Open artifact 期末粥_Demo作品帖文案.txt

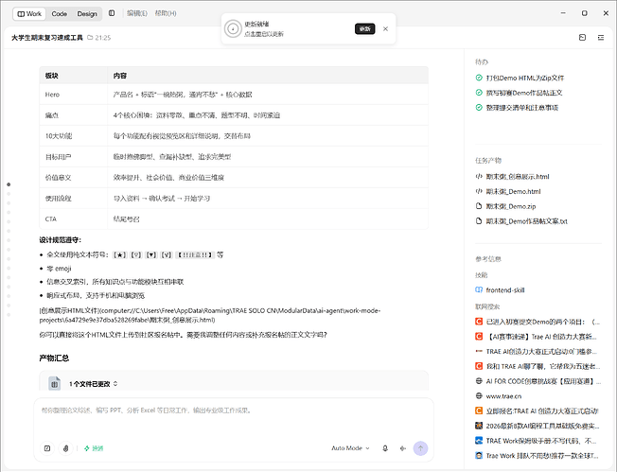pos(526,221)
